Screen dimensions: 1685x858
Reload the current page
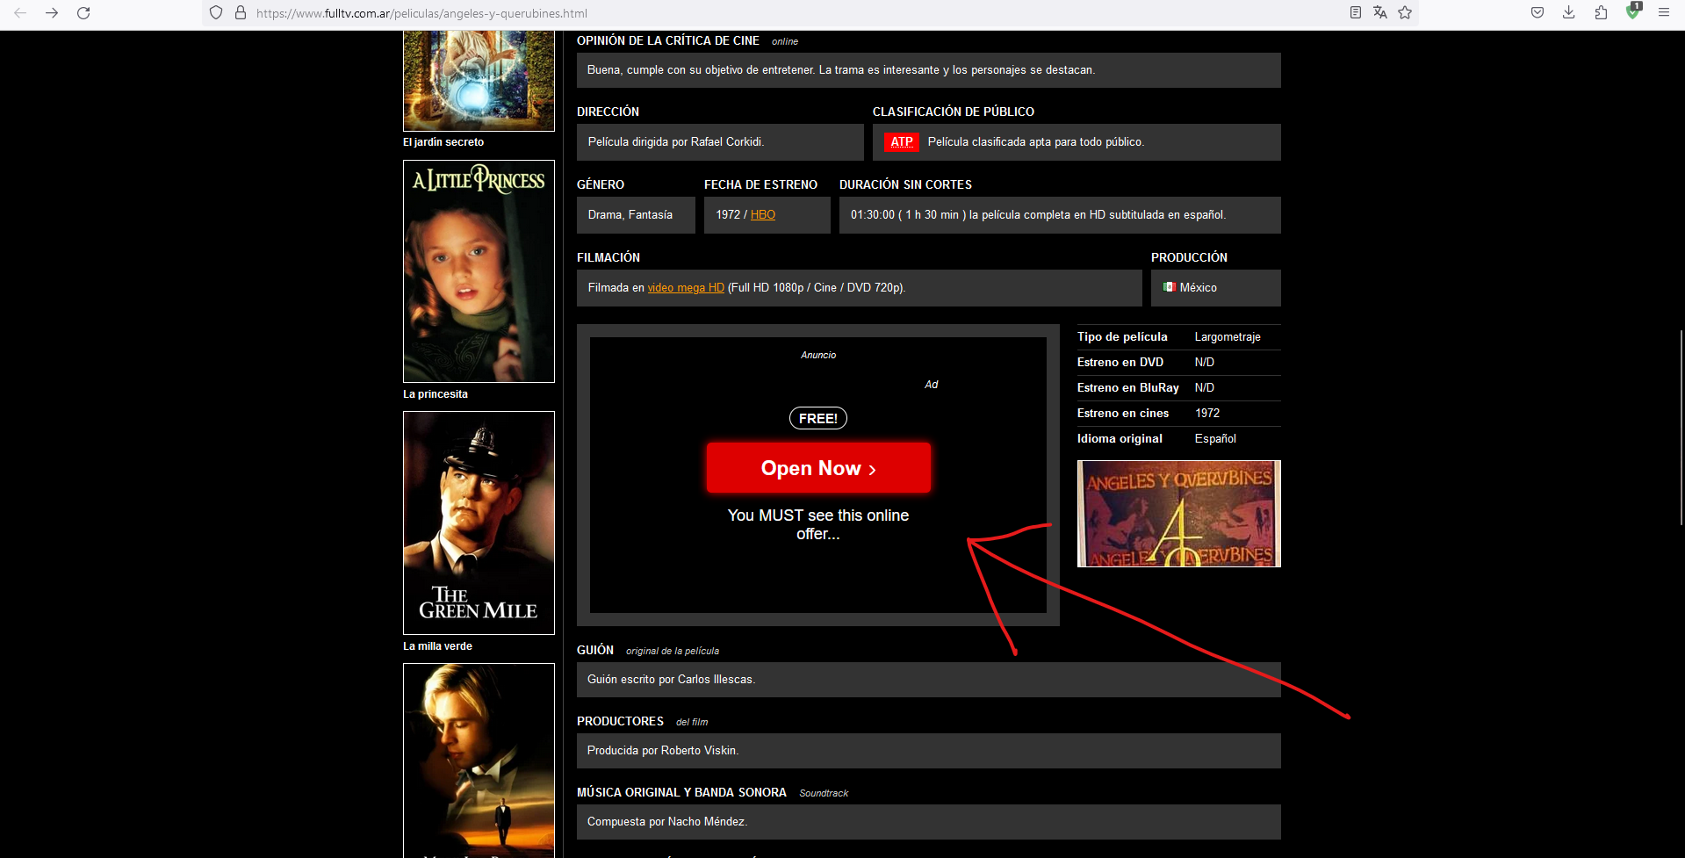click(x=83, y=13)
